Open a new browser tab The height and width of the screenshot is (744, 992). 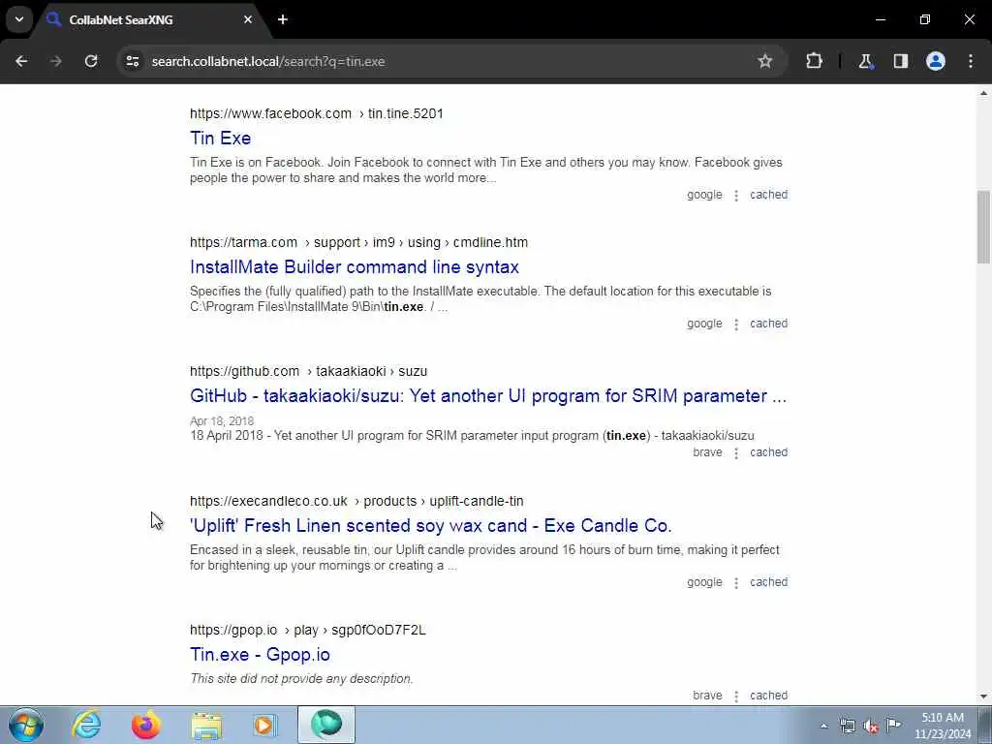[x=283, y=19]
